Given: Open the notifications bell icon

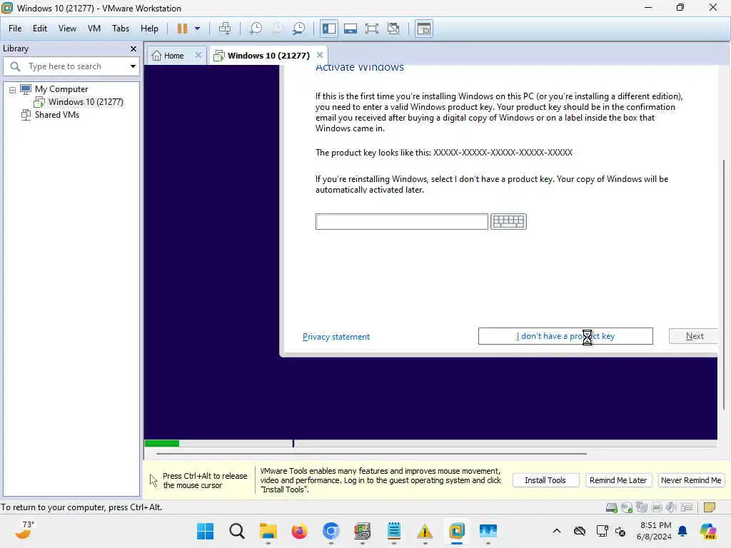Looking at the screenshot, I should point(682,531).
